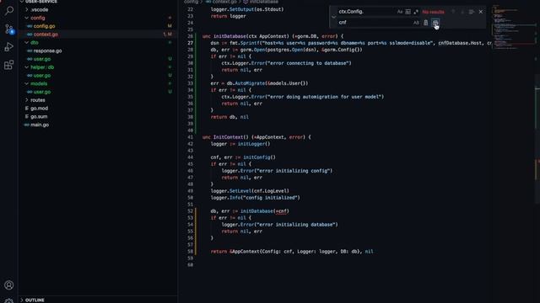Viewport: 540px width, 303px height.
Task: Click the replace input containing cnf
Action: (x=375, y=23)
